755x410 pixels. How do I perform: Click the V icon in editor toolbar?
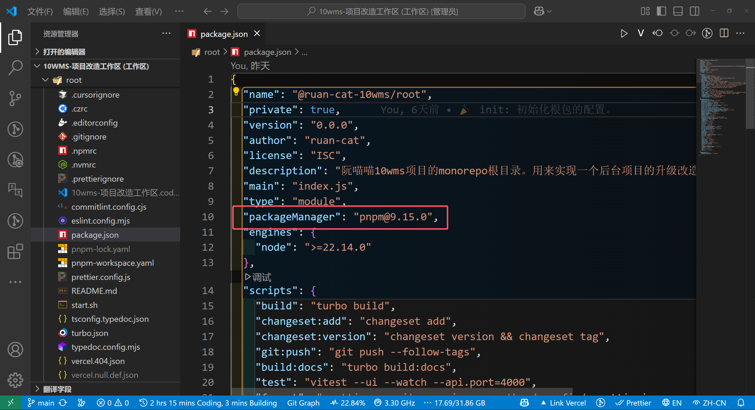tap(641, 33)
